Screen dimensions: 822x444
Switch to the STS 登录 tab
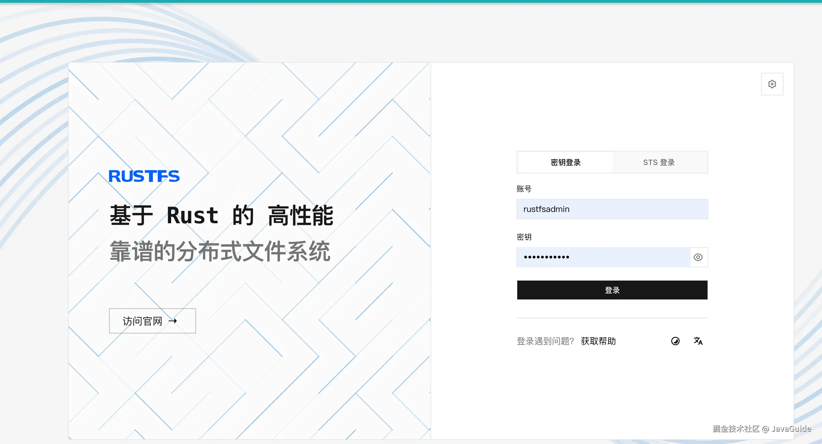click(x=659, y=162)
